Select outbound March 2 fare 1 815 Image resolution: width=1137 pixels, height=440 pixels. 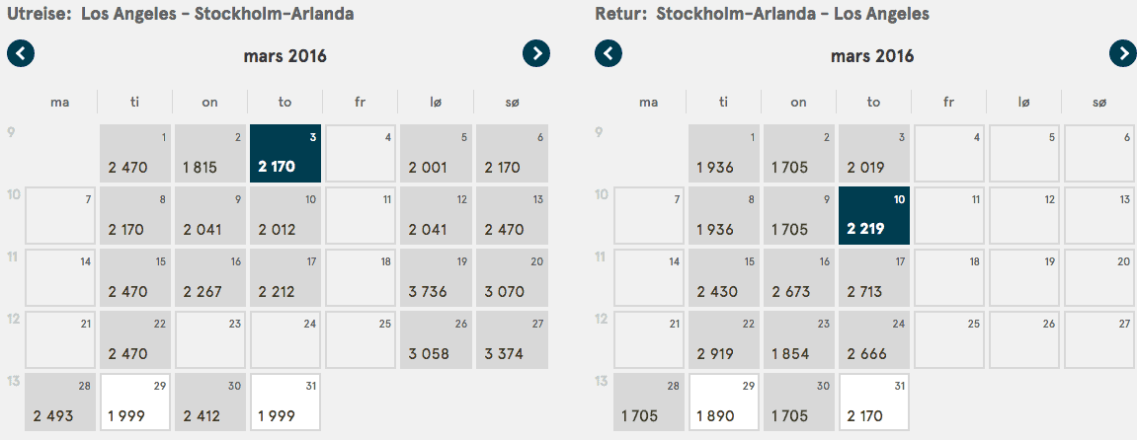click(209, 153)
